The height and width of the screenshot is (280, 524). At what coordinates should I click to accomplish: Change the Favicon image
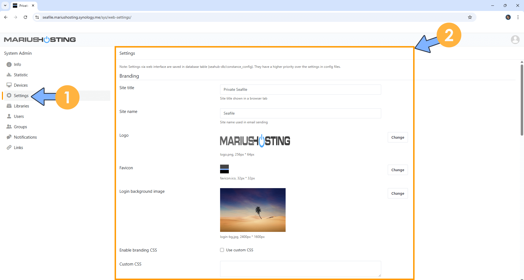pos(398,170)
